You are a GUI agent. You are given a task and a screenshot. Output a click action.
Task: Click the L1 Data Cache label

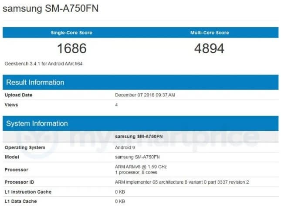[20, 202]
